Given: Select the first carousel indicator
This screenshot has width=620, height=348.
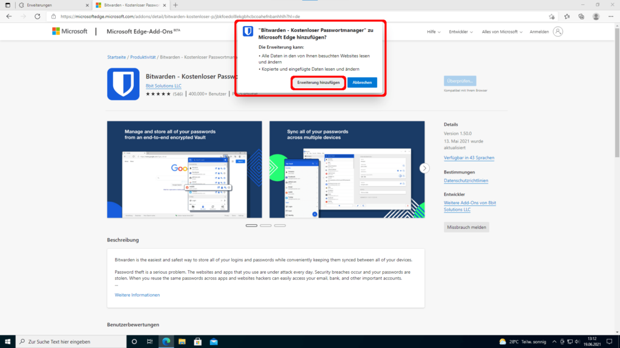Looking at the screenshot, I should tap(251, 226).
